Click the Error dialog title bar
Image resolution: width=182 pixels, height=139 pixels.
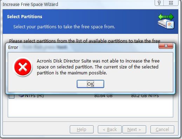point(82,47)
